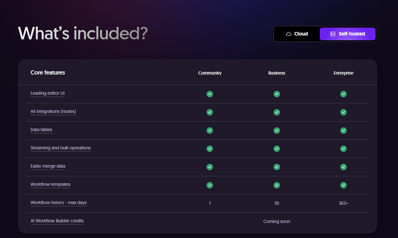Click Enterprise checkmark for Leading editor UI
This screenshot has width=398, height=238.
pos(343,94)
